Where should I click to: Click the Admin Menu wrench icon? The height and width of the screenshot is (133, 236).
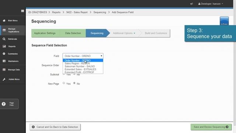pos(4,79)
